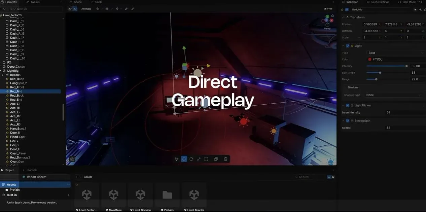The image size is (426, 212).
Task: Click the orientation gizmo in the viewport
Action: coord(327,21)
